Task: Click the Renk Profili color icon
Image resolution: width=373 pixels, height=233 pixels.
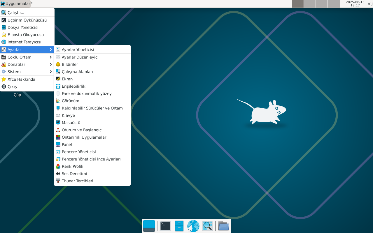Action: [58, 166]
